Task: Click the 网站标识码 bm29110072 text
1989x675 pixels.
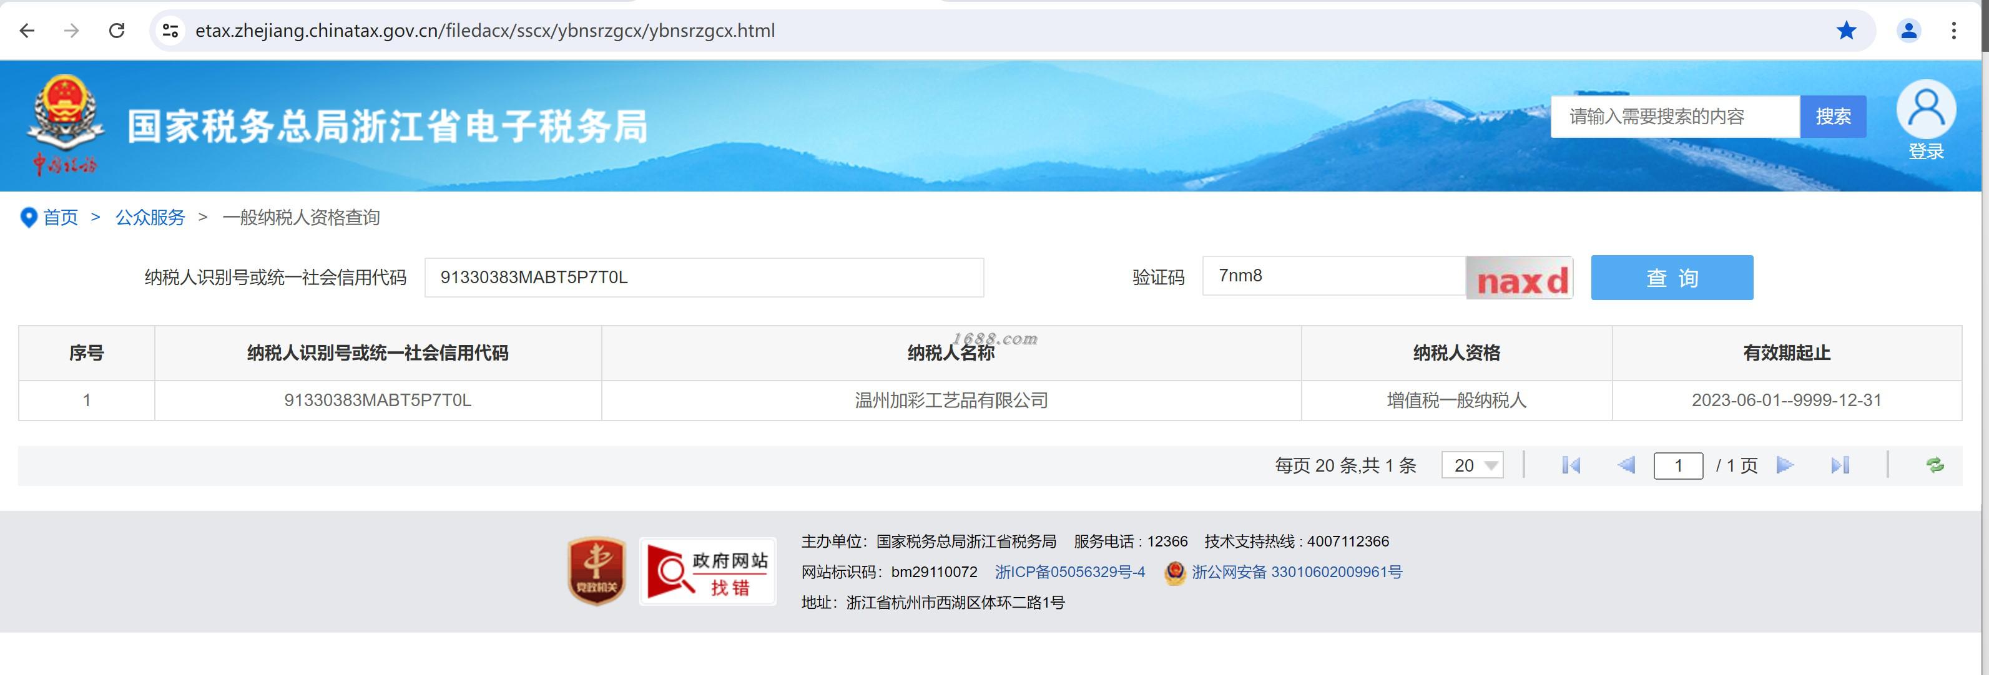Action: (x=890, y=573)
